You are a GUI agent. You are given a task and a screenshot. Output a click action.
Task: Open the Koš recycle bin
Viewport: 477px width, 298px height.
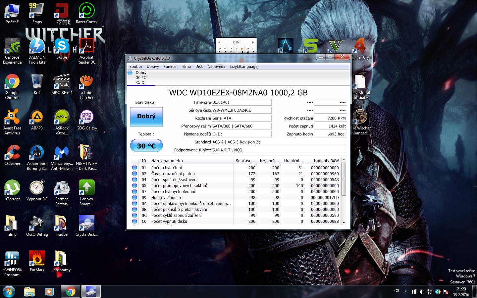37,84
